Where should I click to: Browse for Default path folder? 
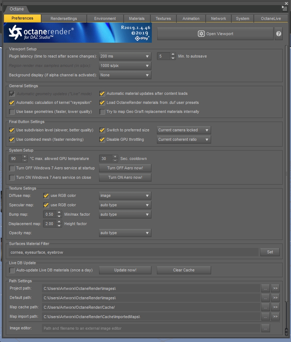[266, 298]
